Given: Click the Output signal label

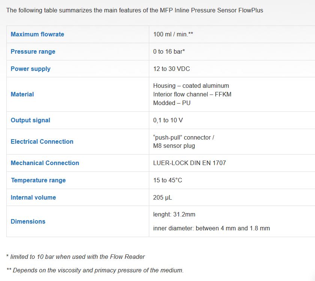Looking at the screenshot, I should coord(30,120).
